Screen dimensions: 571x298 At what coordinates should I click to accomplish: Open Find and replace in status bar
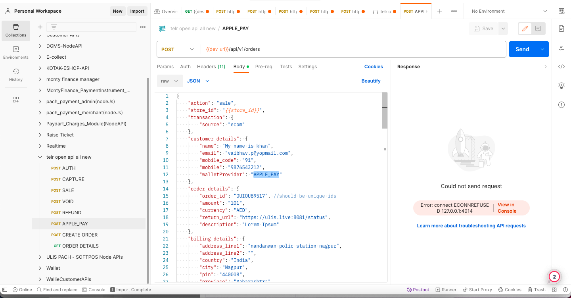pos(57,290)
